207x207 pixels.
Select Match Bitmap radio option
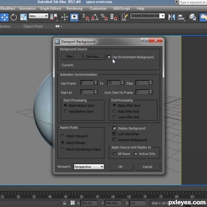(63, 142)
